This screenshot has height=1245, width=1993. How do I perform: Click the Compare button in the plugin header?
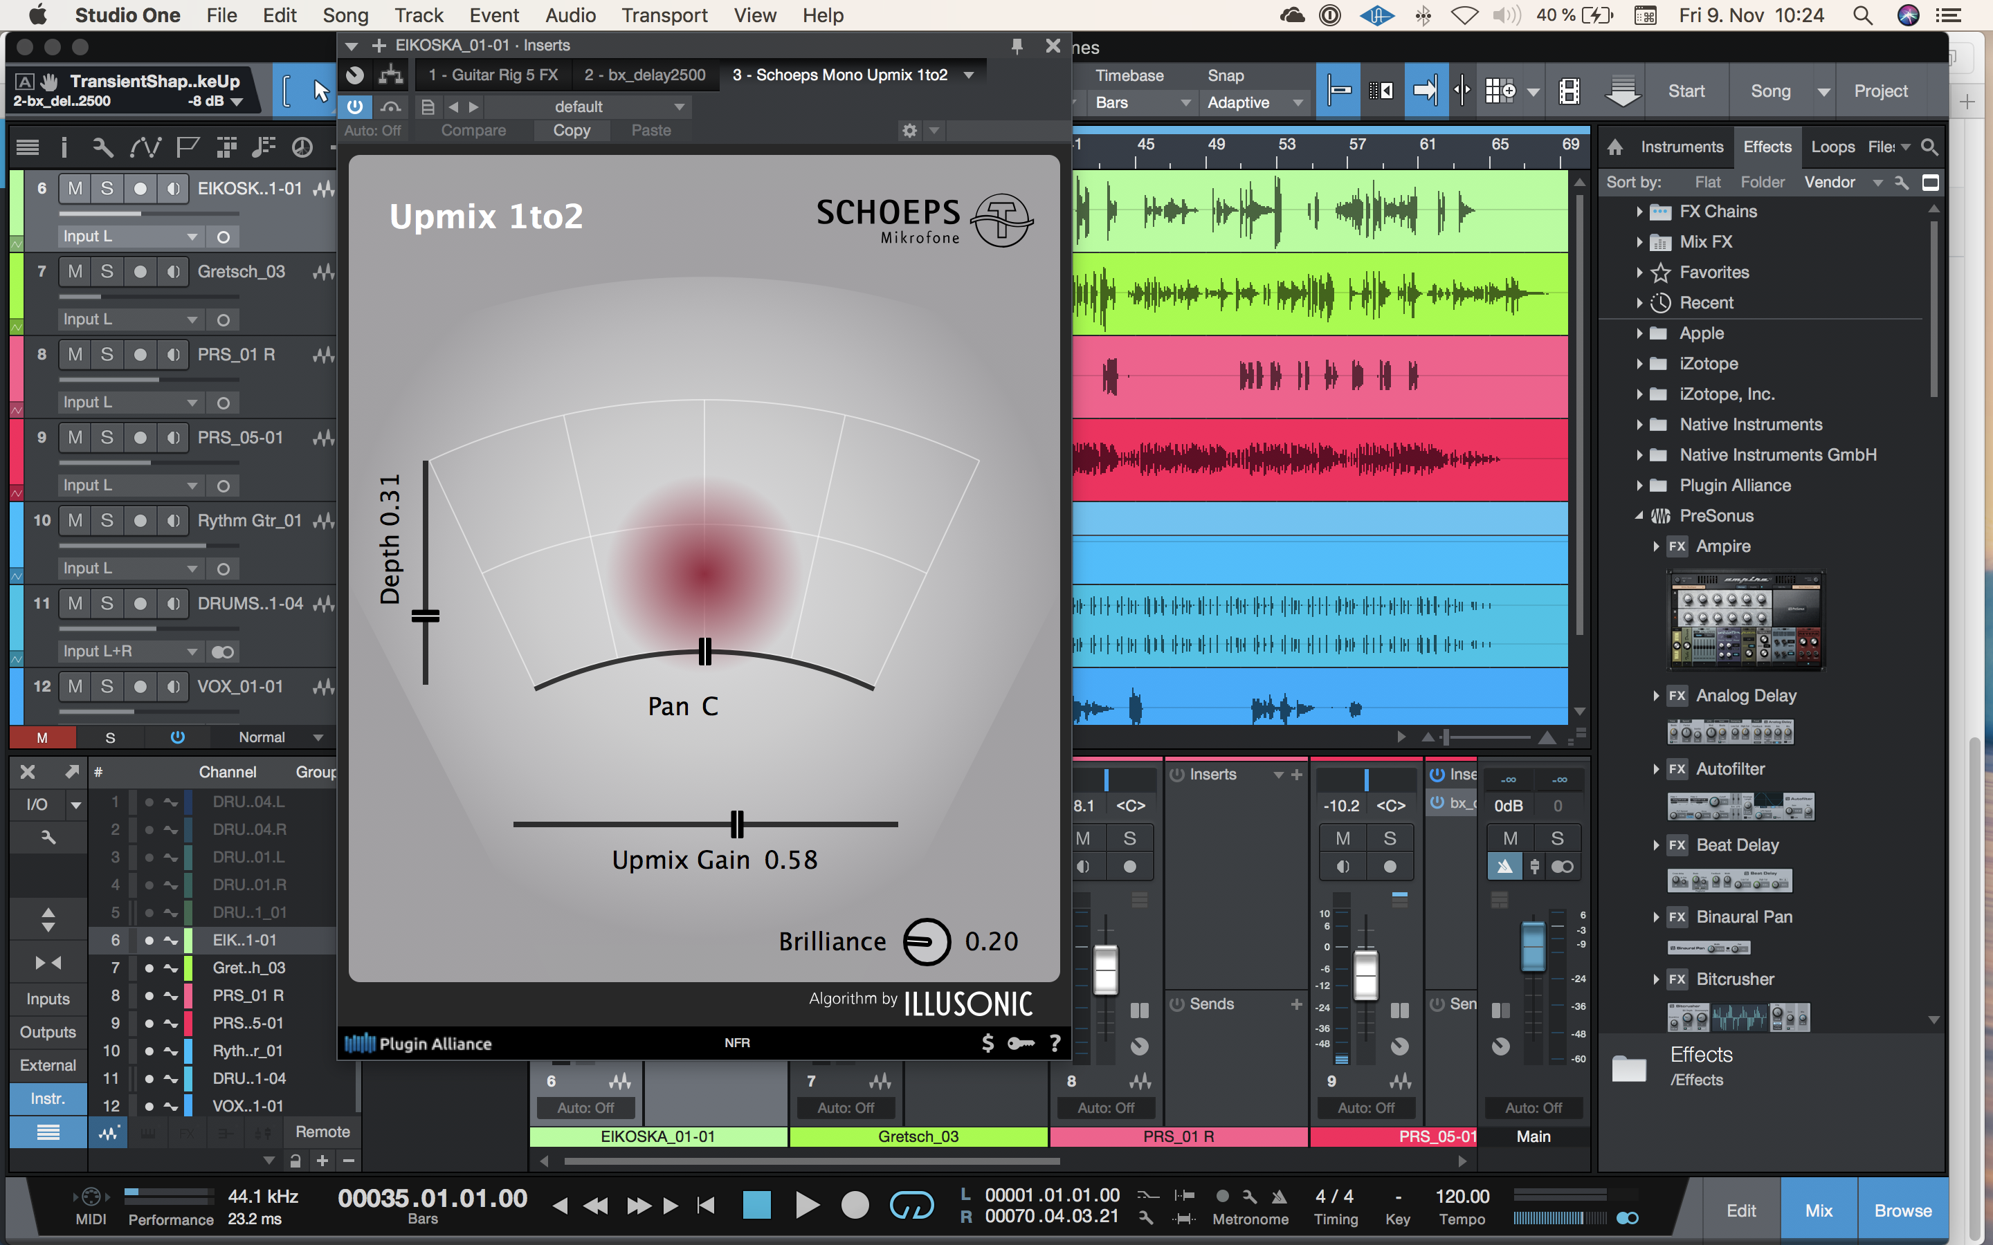point(473,130)
